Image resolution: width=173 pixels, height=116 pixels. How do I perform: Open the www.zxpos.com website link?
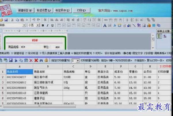123,11
